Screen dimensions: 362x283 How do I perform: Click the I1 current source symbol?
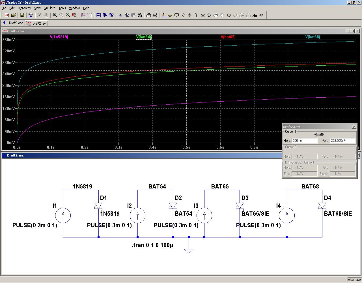tap(63, 216)
